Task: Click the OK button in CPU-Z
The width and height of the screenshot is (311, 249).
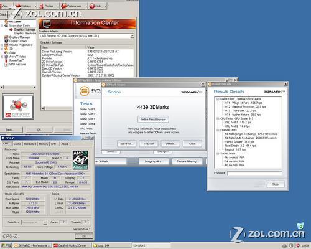Action: 84,236
